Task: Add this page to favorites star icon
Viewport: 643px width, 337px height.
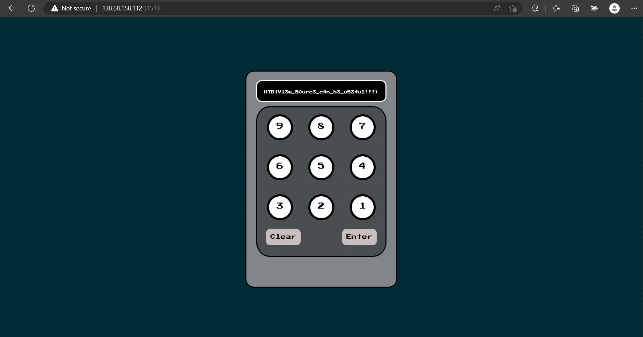Action: (513, 8)
